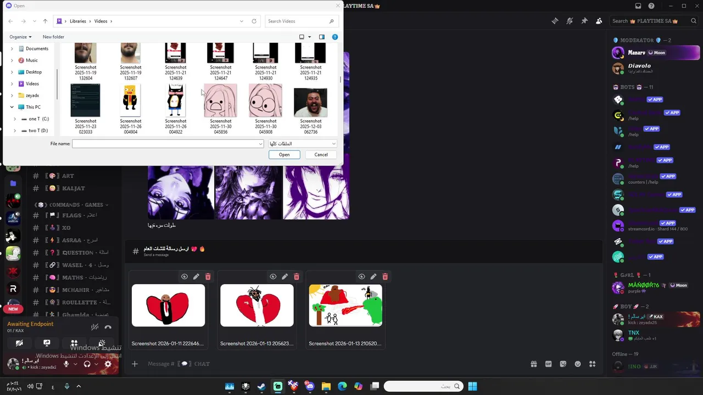Image resolution: width=703 pixels, height=395 pixels.
Task: Select Desktop in navigation pane
Action: click(34, 72)
